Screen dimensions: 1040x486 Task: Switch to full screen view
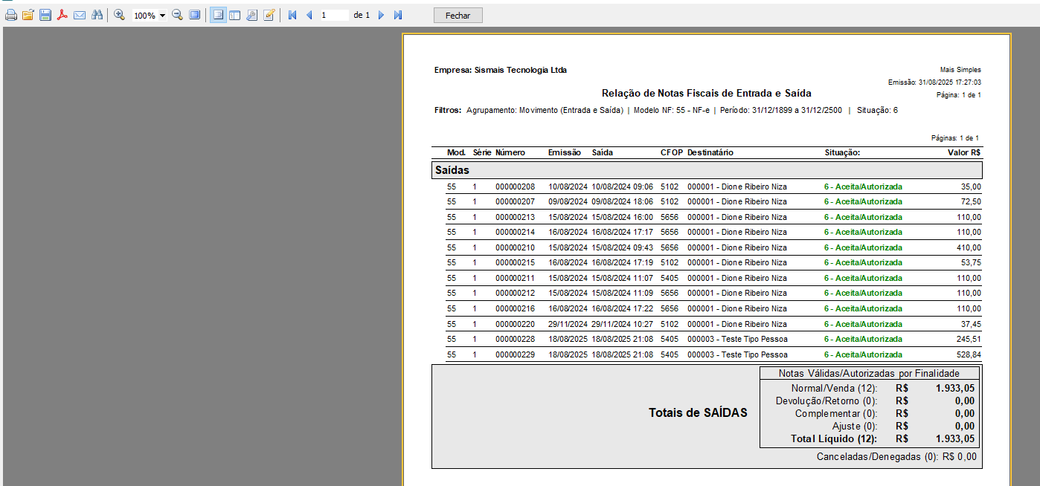click(x=195, y=15)
